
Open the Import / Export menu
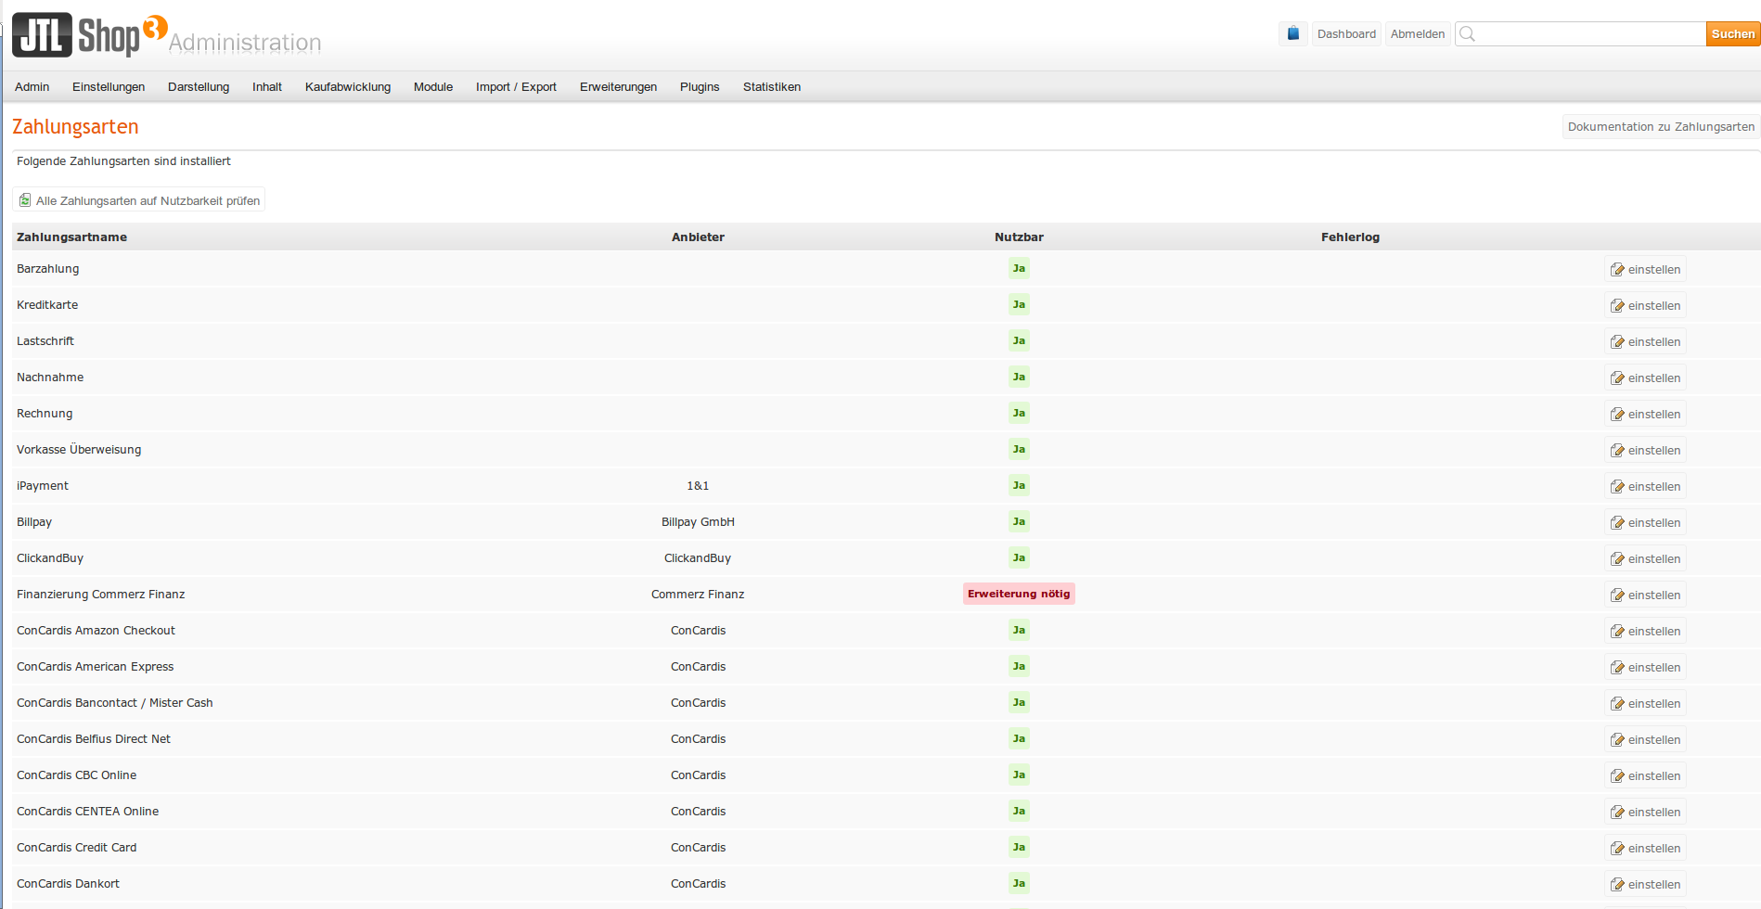tap(516, 87)
